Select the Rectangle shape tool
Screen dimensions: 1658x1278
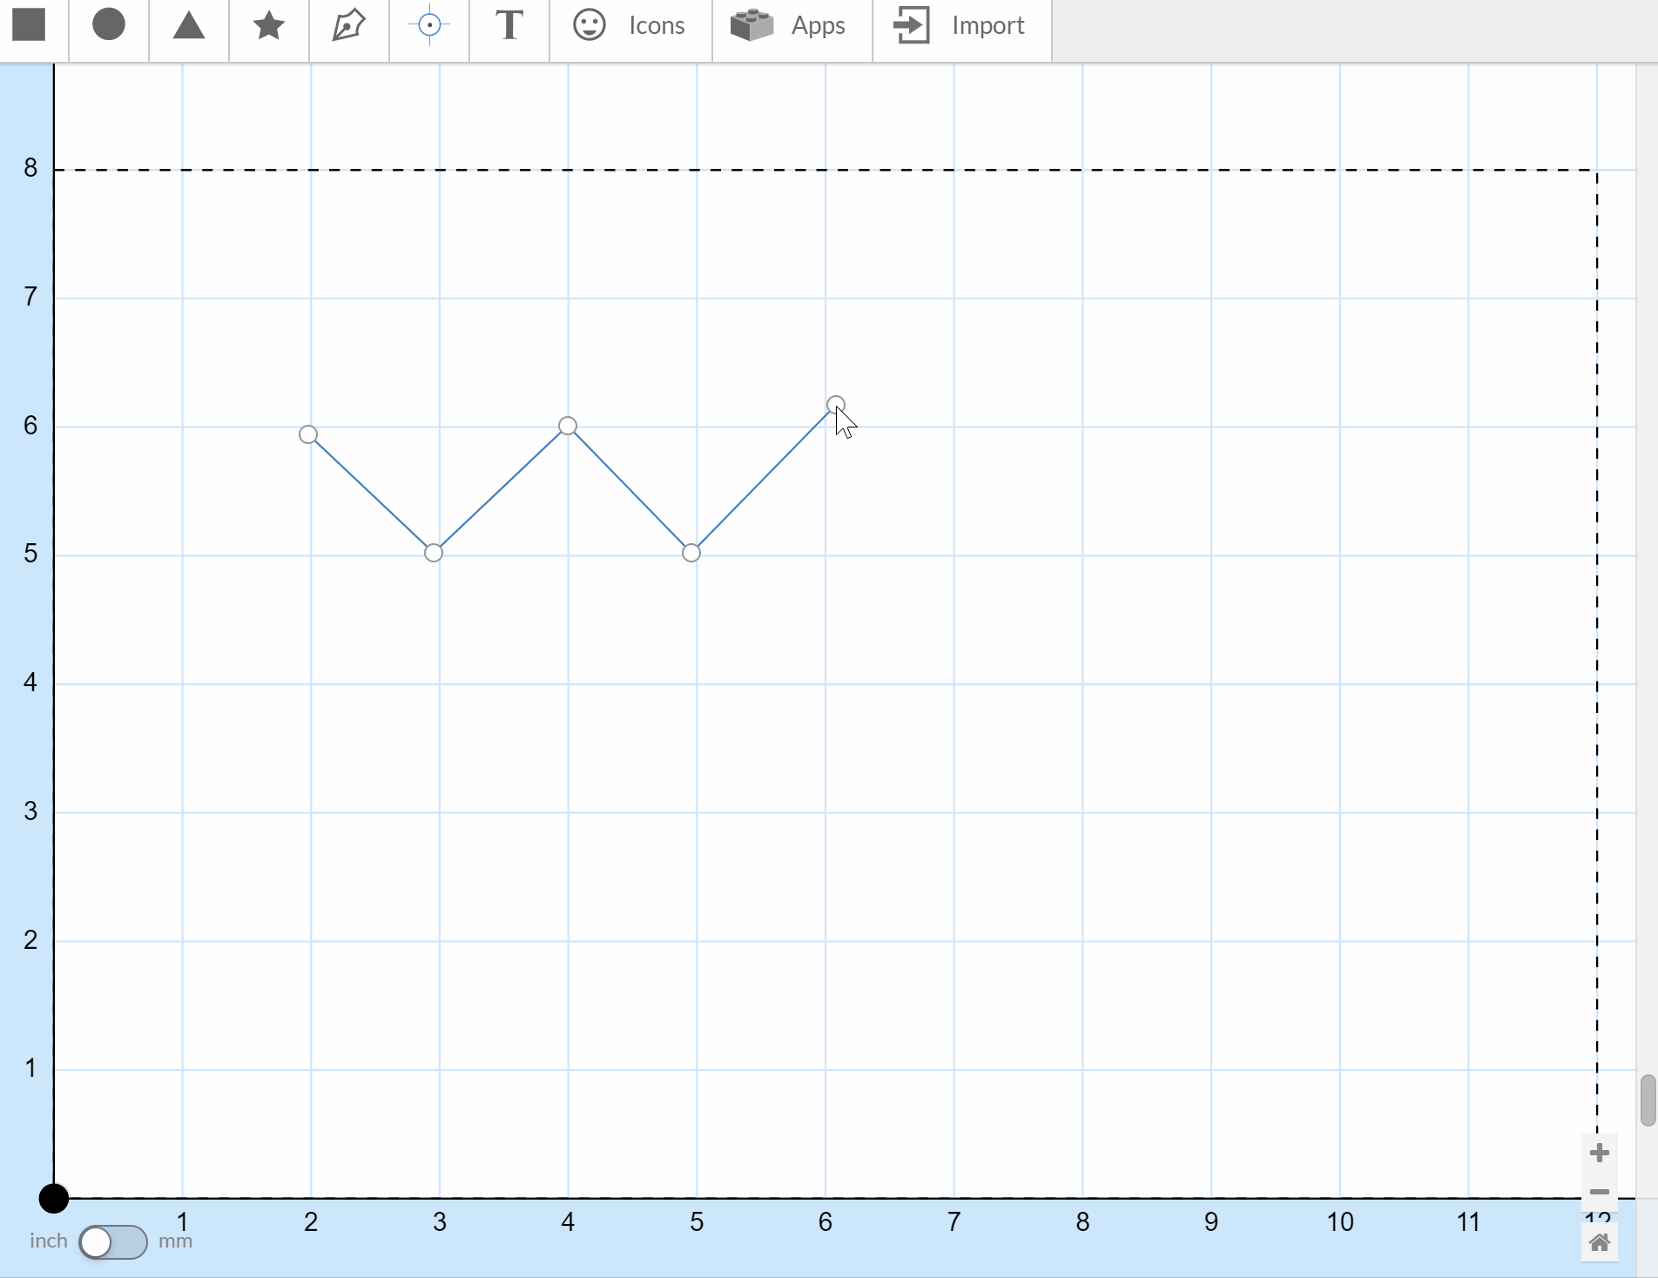pos(30,26)
